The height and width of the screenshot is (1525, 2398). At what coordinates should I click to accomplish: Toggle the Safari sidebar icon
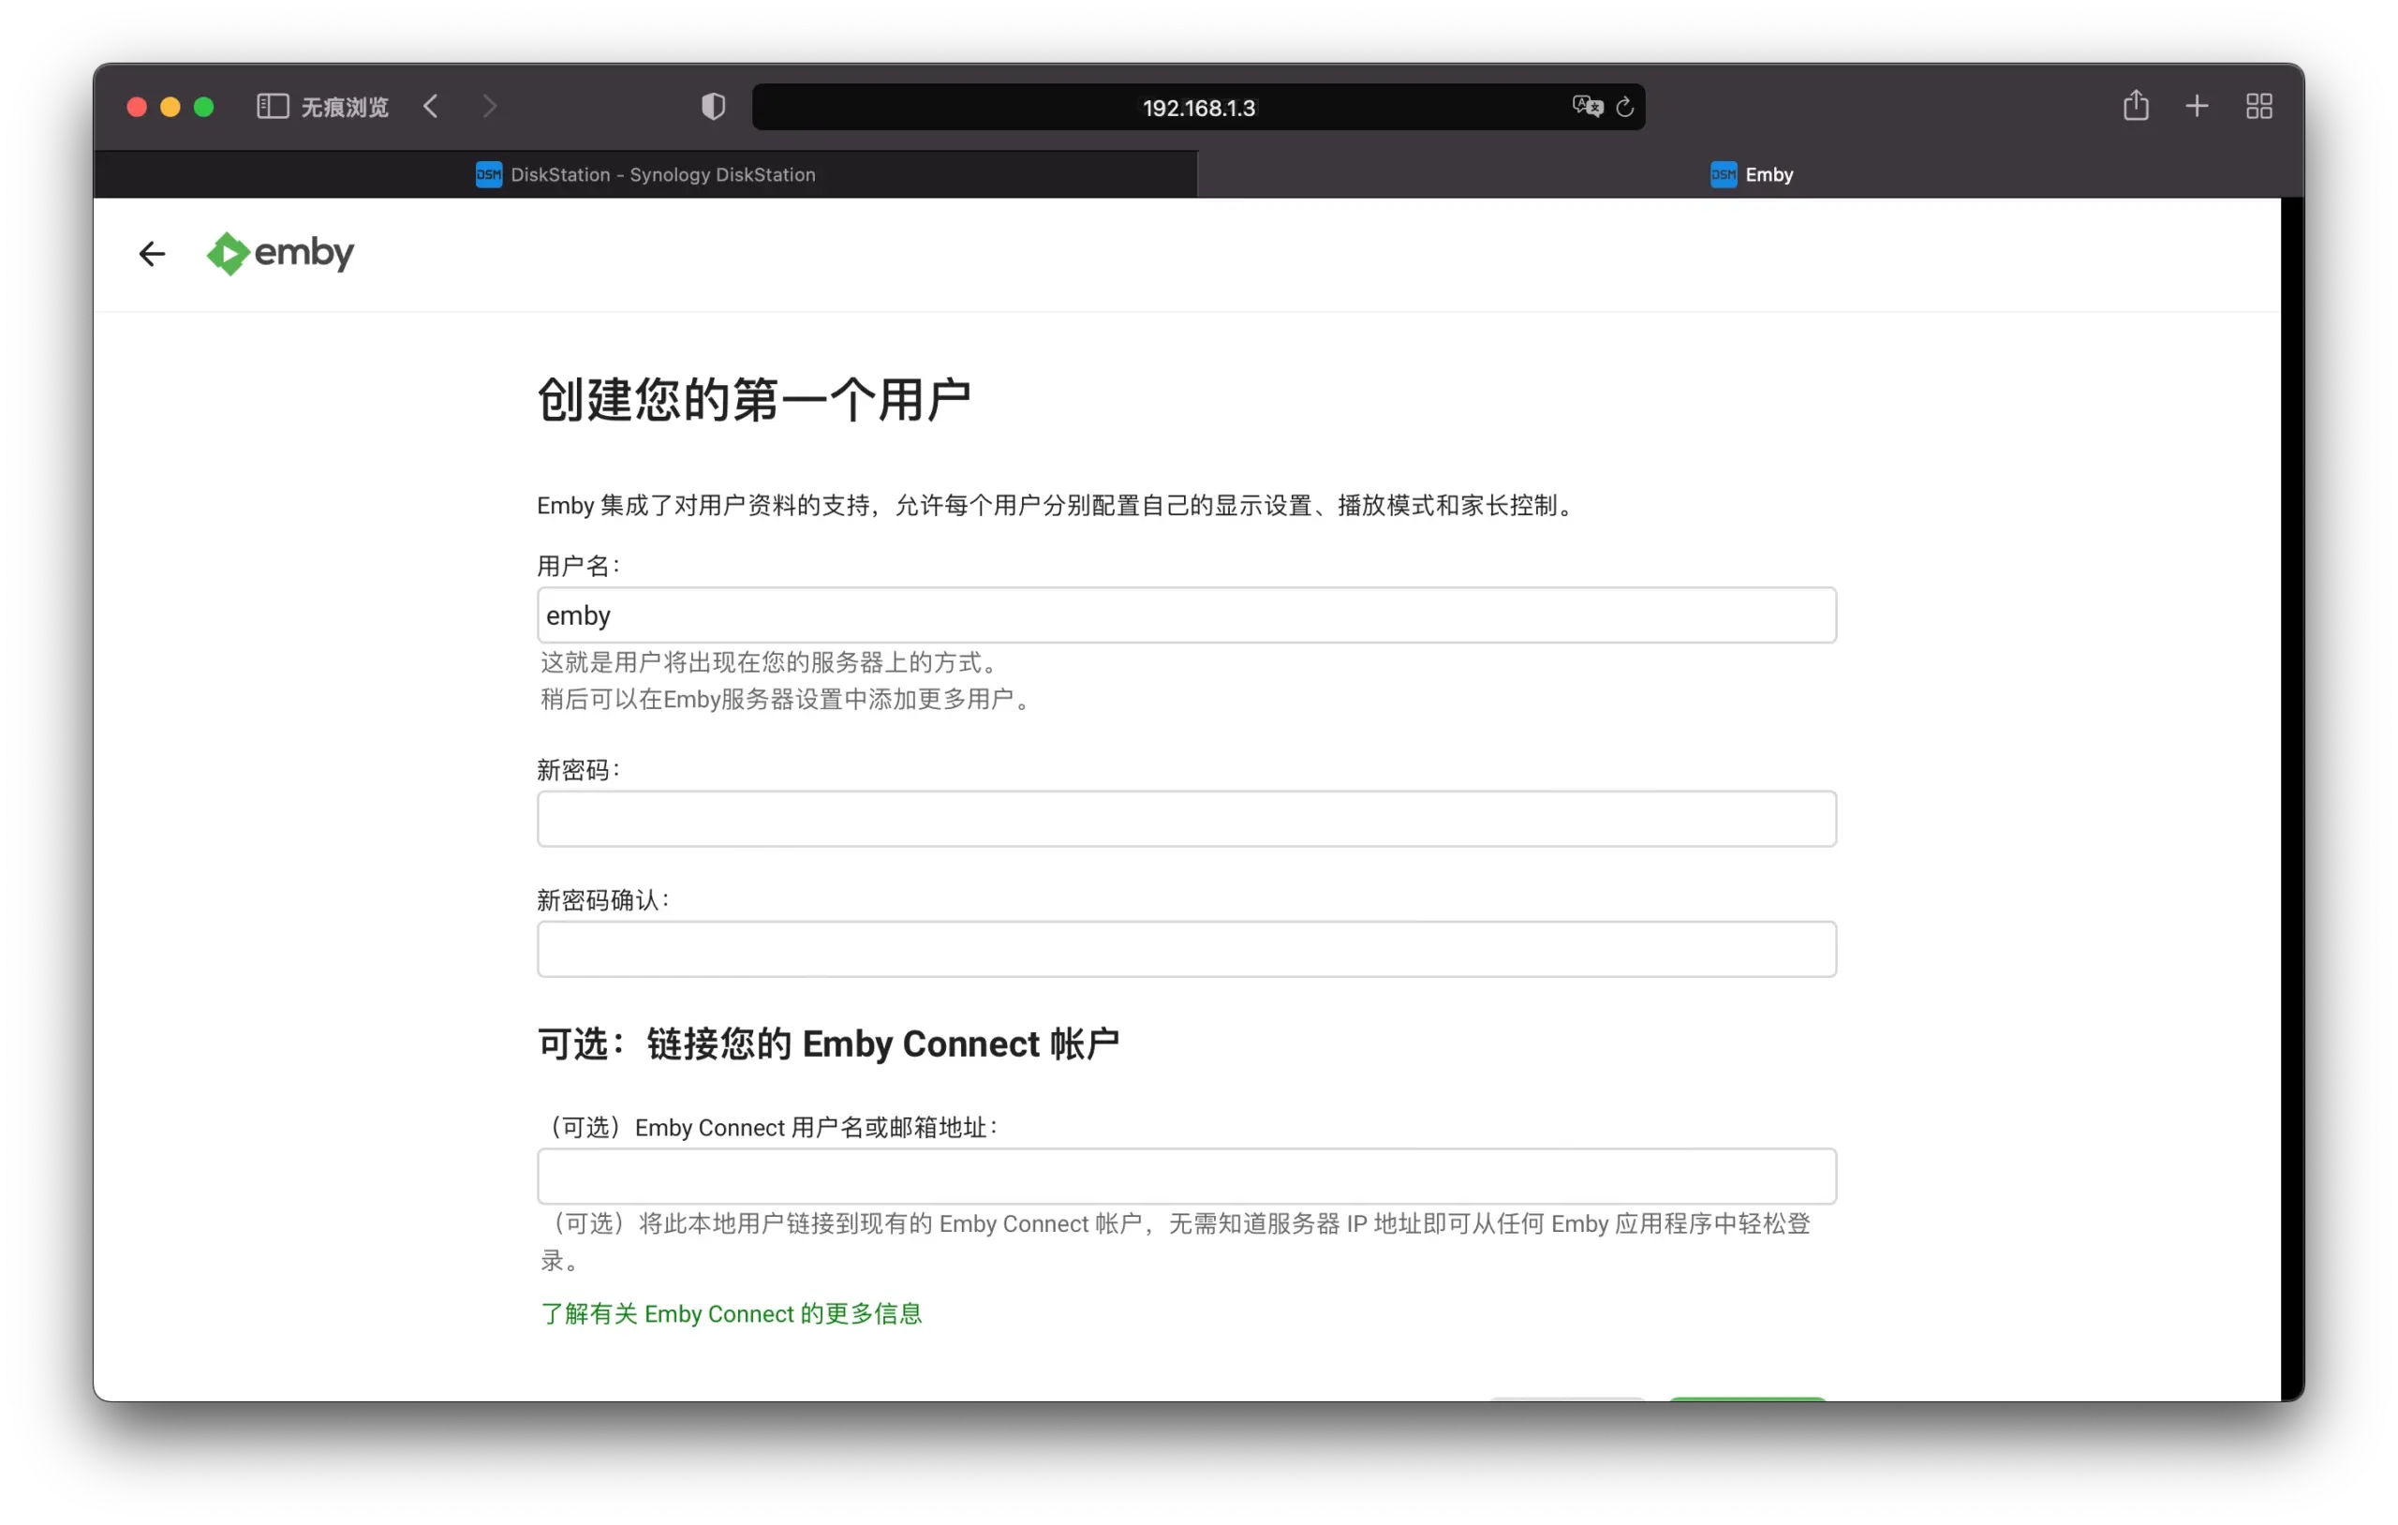(x=272, y=107)
